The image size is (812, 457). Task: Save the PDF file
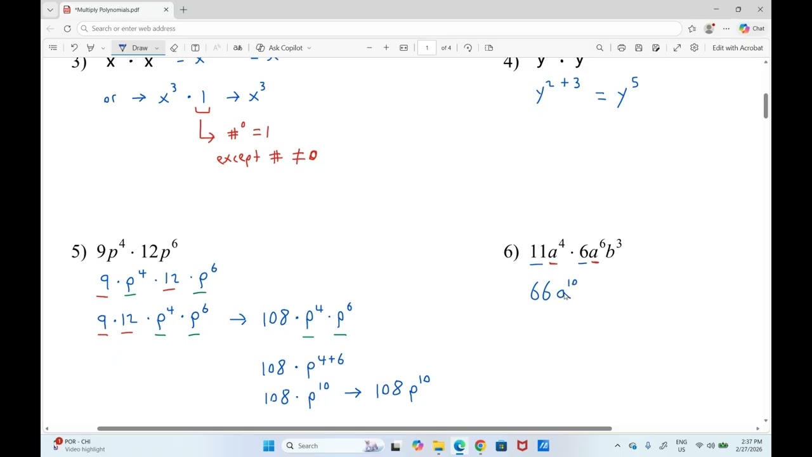(638, 48)
